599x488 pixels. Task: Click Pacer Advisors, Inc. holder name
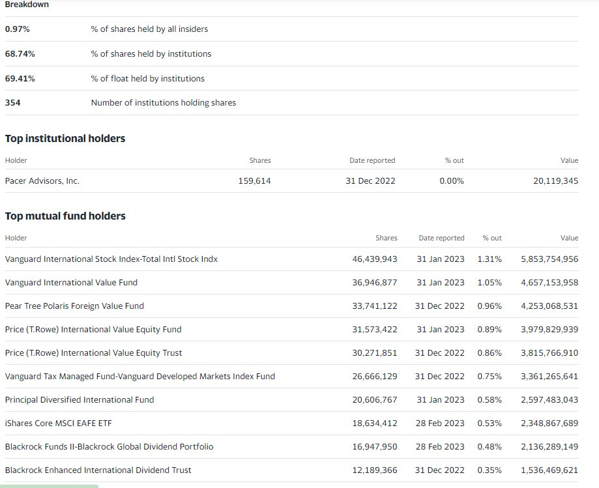click(42, 181)
